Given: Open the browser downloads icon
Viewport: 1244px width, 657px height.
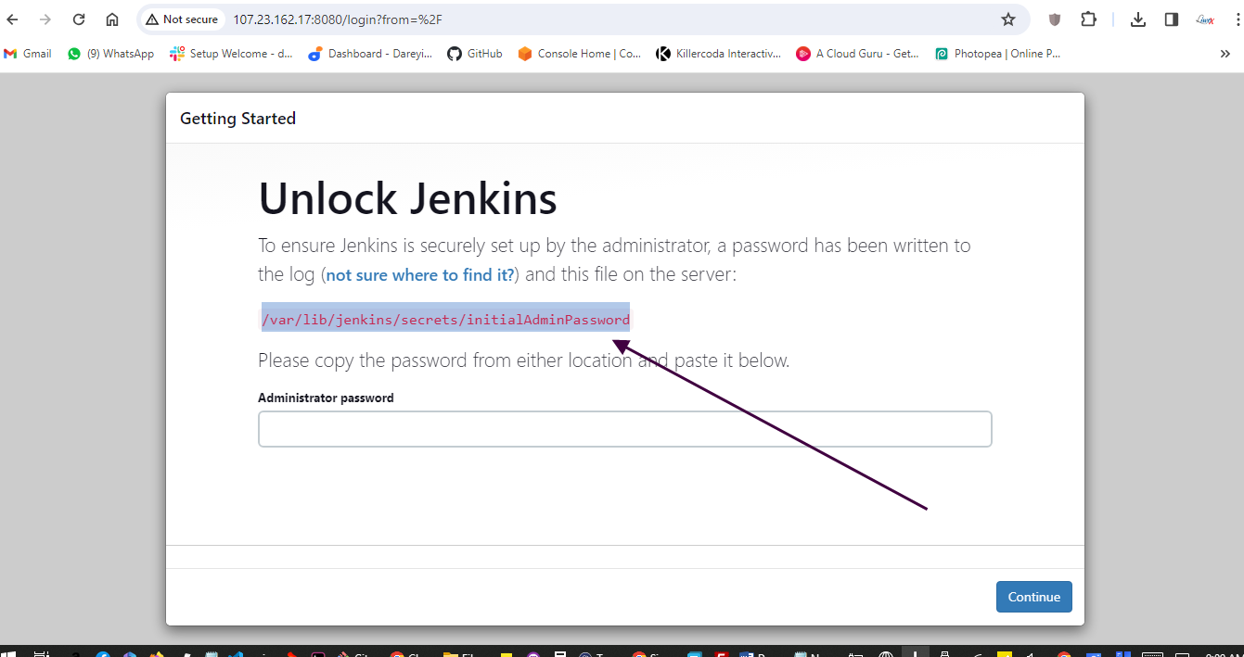Looking at the screenshot, I should [x=1138, y=19].
